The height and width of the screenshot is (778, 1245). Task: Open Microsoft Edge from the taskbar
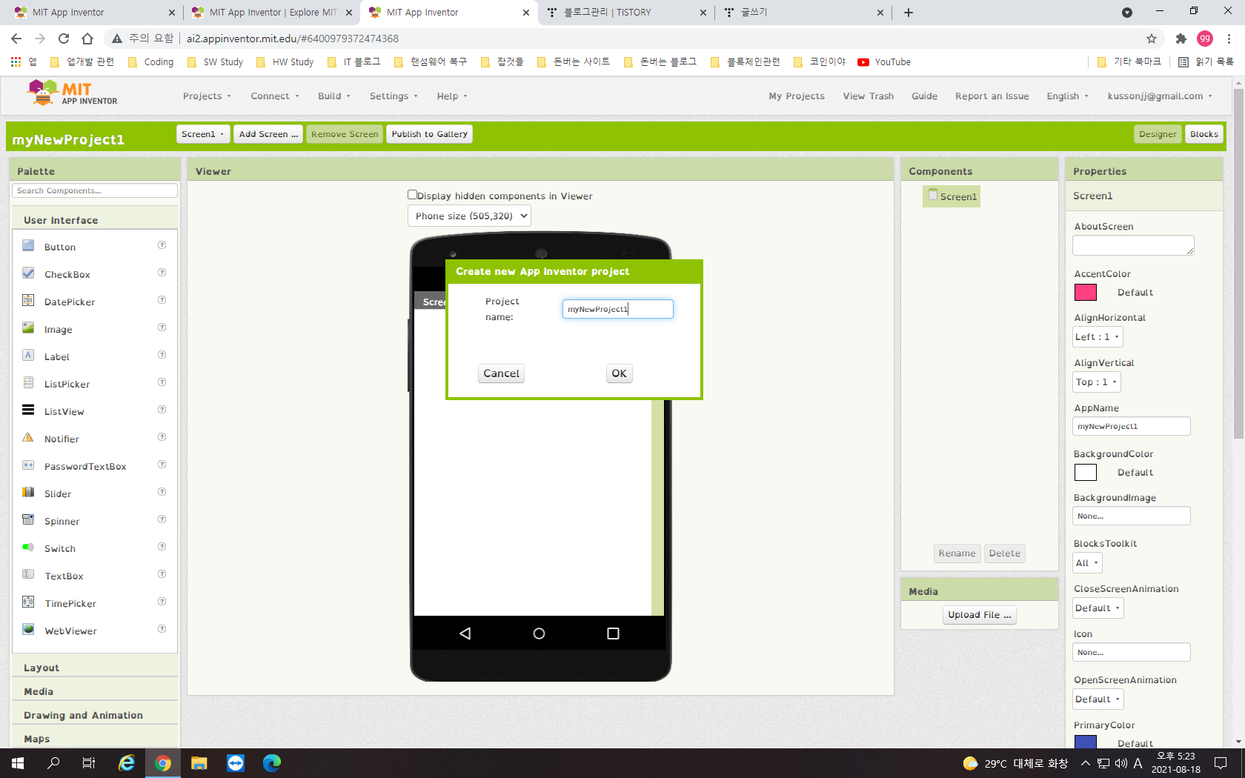coord(272,763)
